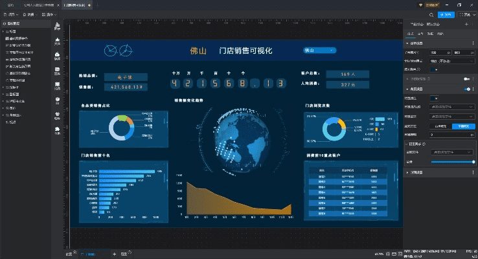Open the background image selection dropdown
This screenshot has width=478, height=259.
452,107
